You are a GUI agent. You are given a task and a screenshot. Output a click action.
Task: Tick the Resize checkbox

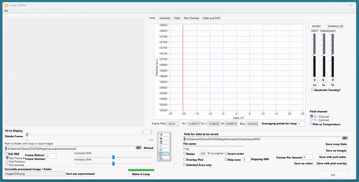184,153
